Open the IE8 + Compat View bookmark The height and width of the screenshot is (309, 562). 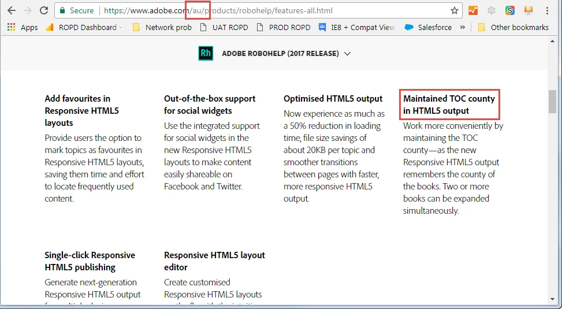coord(356,27)
